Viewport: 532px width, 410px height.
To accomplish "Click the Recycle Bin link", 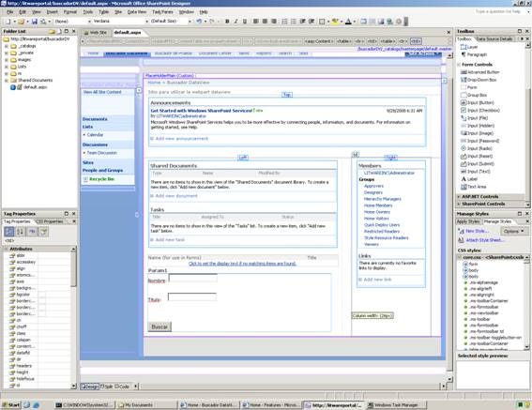I will [101, 179].
